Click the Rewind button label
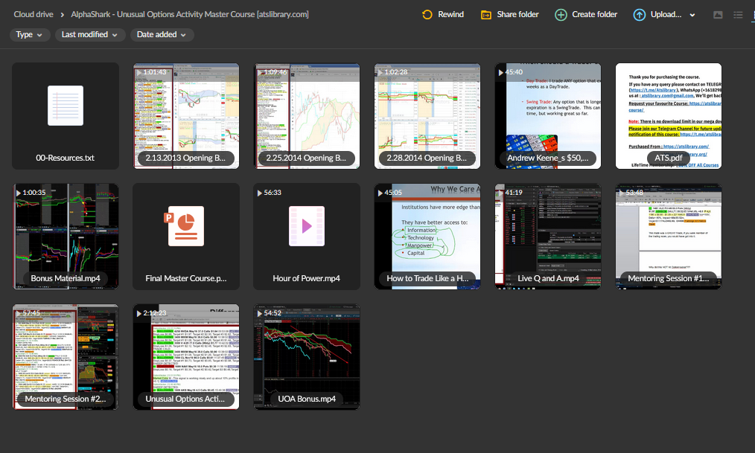Image resolution: width=755 pixels, height=453 pixels. tap(450, 14)
